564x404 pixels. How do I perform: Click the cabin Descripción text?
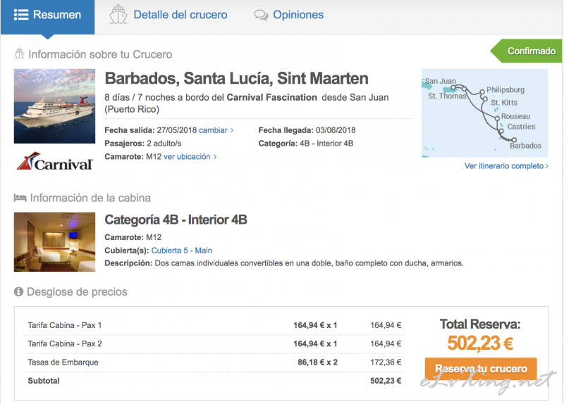284,263
